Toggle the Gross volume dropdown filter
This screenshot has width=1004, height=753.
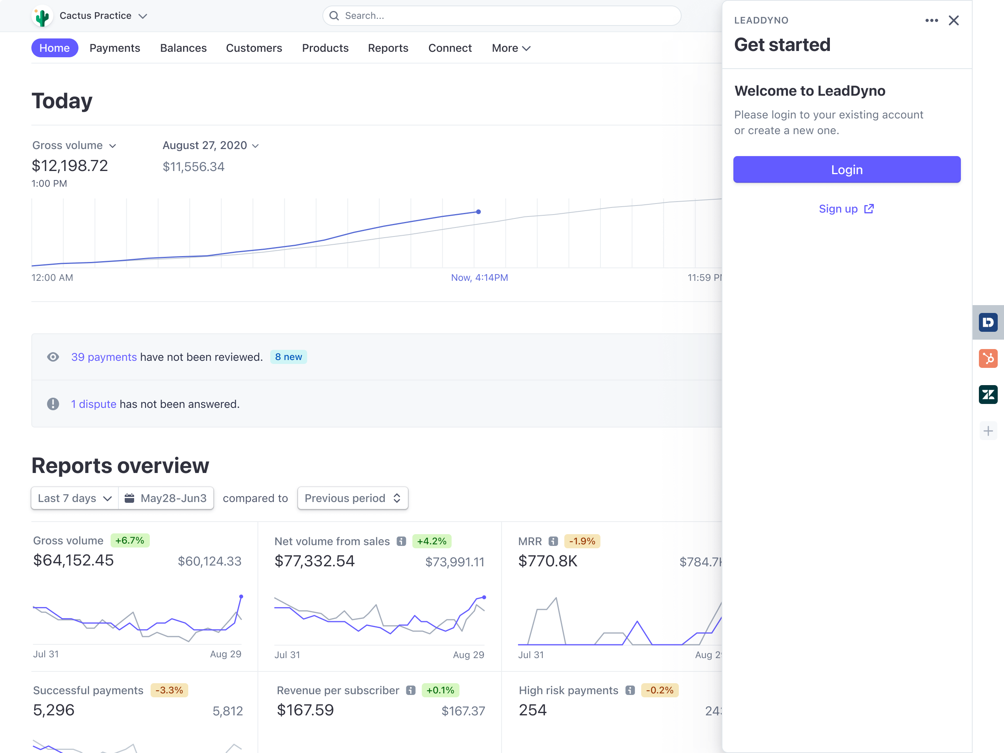click(74, 146)
